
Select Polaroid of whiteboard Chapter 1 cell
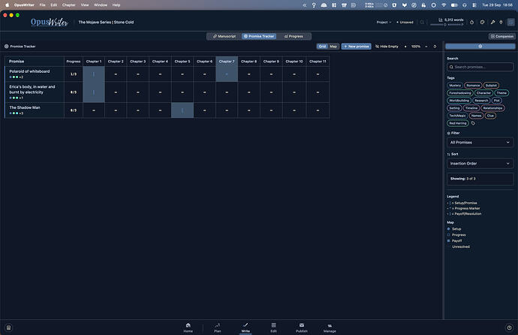tap(94, 74)
